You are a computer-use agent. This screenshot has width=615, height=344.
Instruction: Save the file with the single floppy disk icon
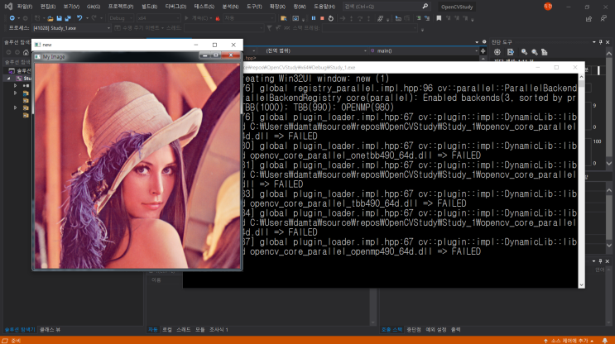(60, 18)
